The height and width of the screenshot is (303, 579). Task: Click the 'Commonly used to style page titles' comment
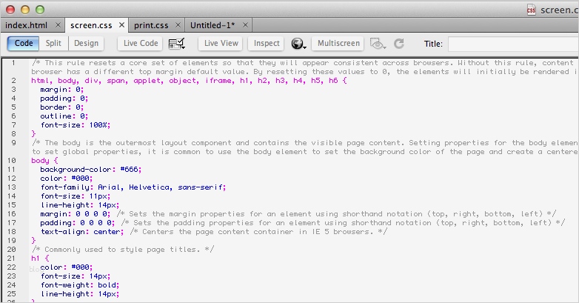tap(123, 249)
